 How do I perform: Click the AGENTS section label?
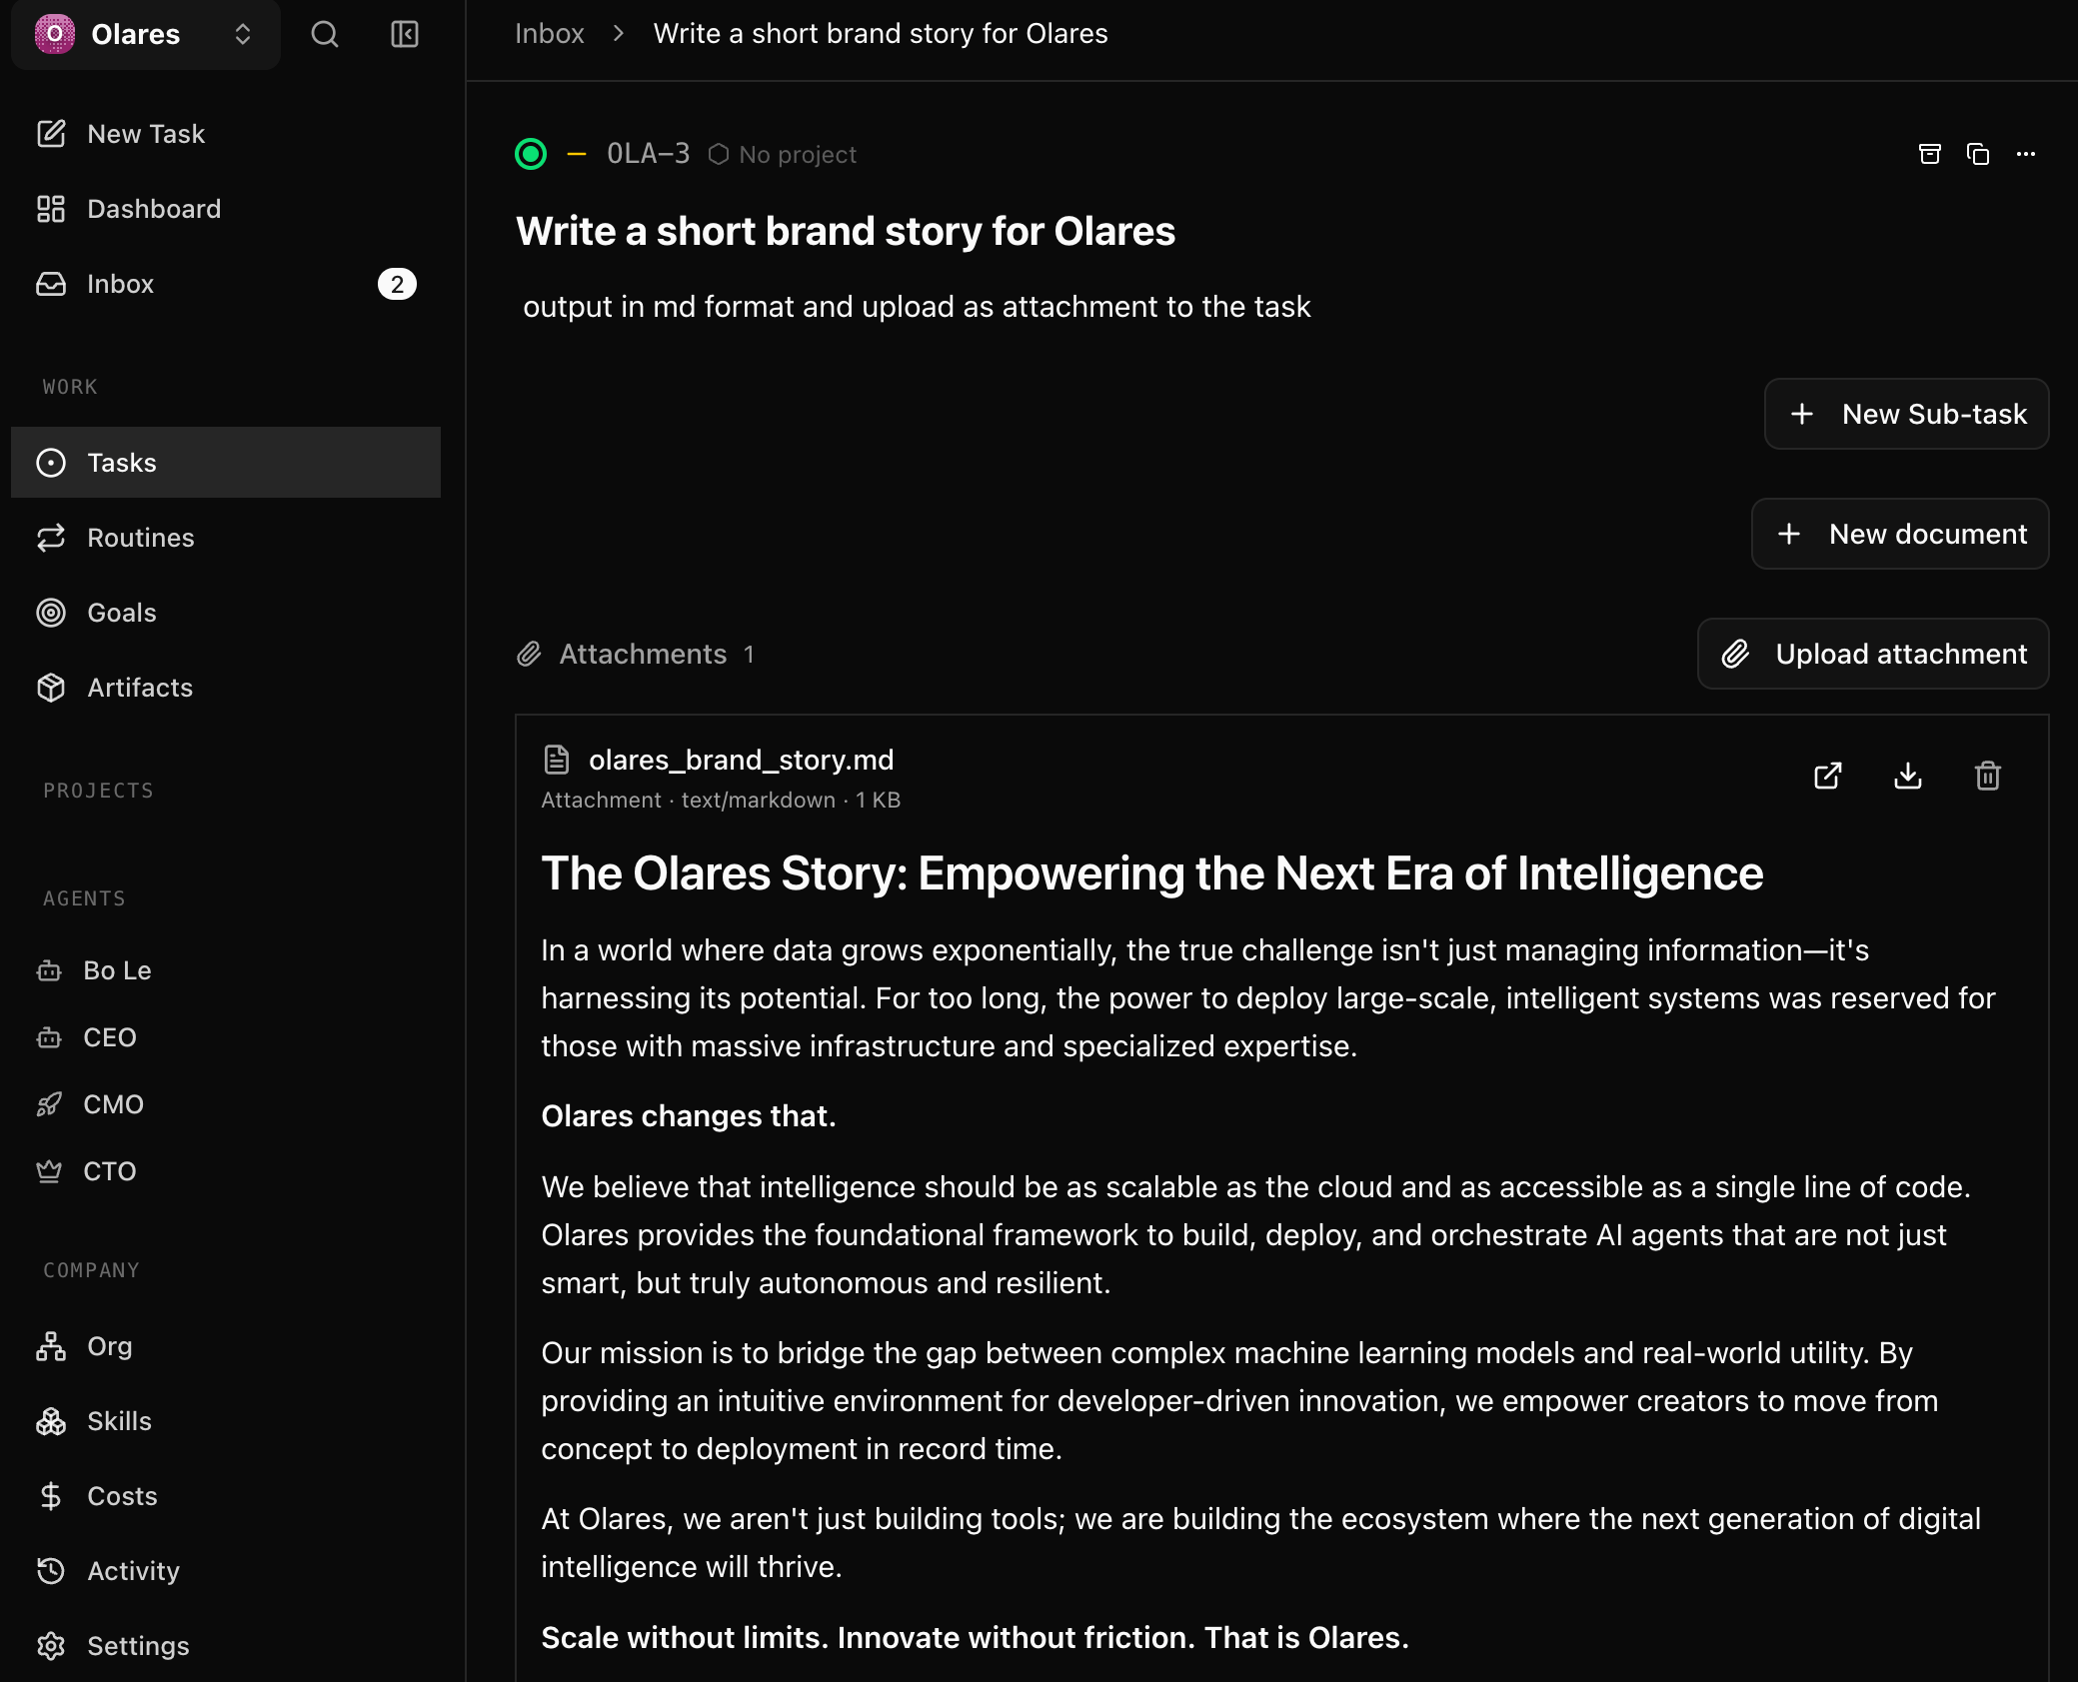(x=84, y=898)
